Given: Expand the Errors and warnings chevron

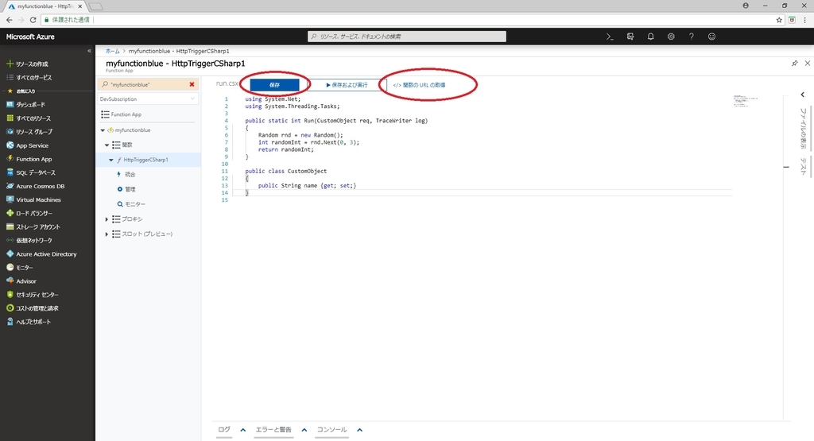Looking at the screenshot, I should [x=304, y=430].
